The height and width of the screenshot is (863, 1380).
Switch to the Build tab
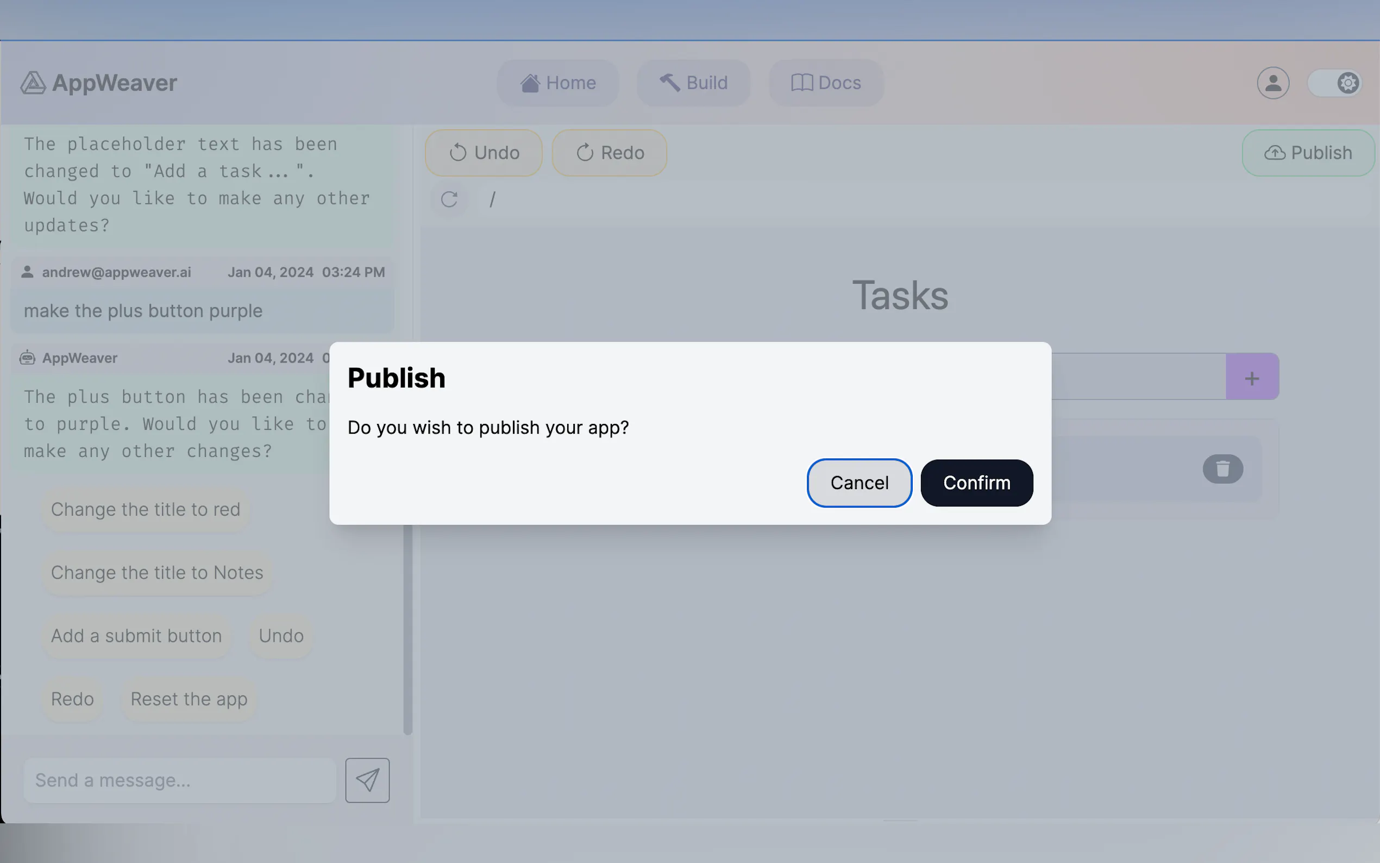coord(693,83)
